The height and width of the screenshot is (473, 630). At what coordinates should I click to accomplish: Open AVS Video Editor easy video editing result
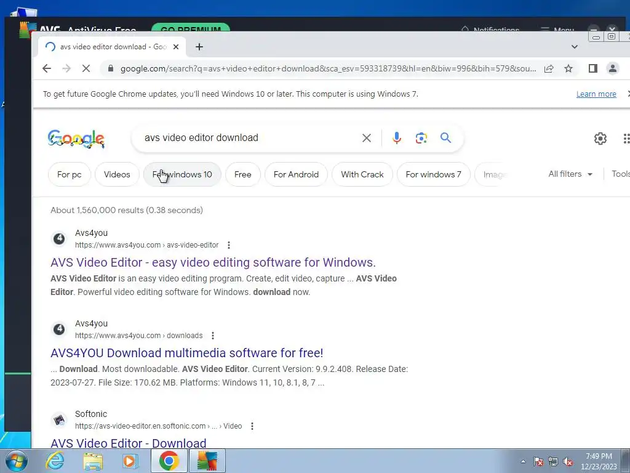pyautogui.click(x=213, y=262)
